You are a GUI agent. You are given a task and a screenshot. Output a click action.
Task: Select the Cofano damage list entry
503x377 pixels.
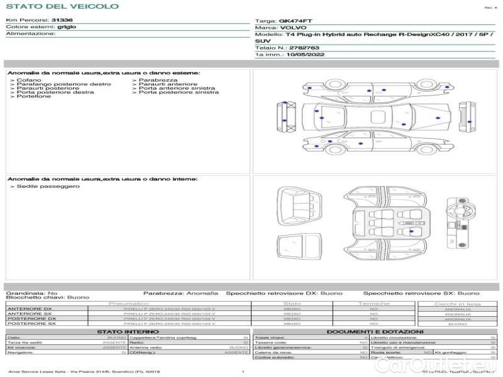click(29, 80)
